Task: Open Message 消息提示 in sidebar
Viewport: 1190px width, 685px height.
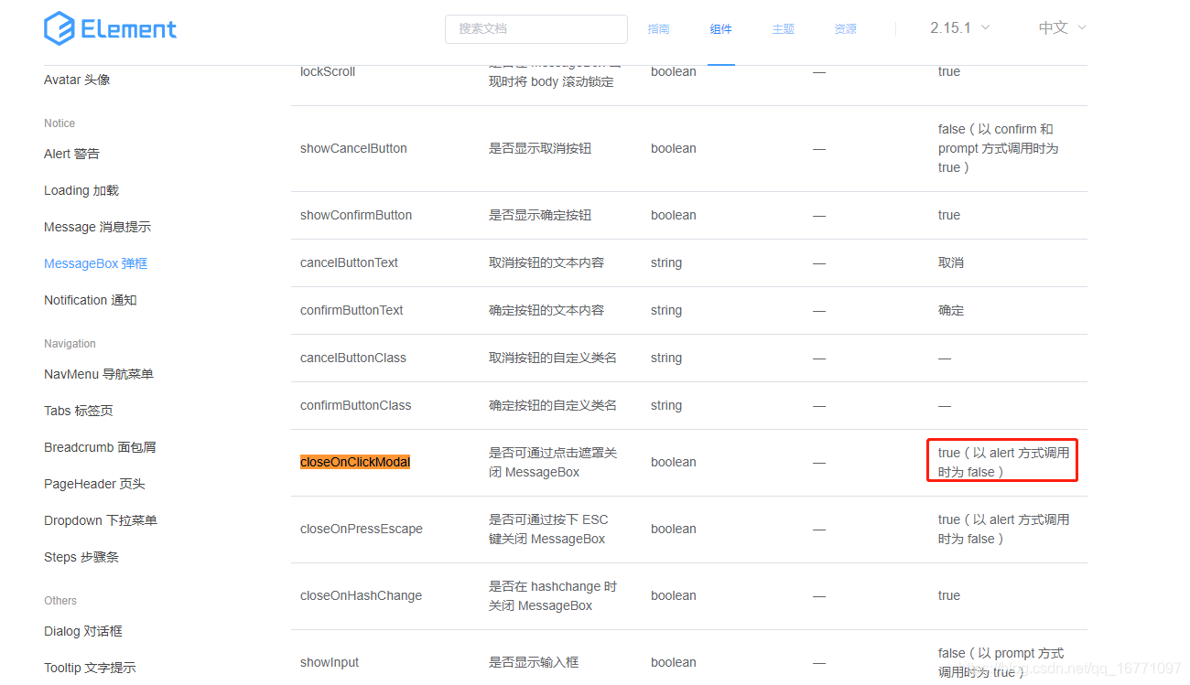Action: (x=97, y=227)
